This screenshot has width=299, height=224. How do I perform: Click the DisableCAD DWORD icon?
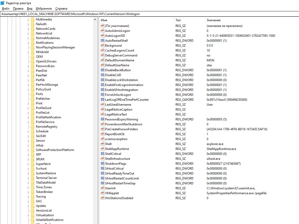point(102,75)
